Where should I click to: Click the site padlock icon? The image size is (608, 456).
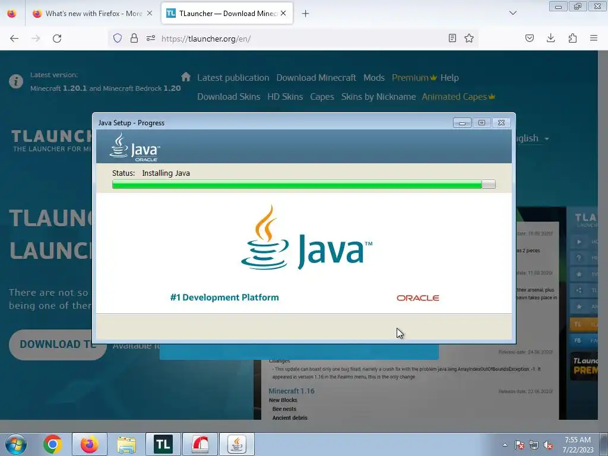pos(134,38)
